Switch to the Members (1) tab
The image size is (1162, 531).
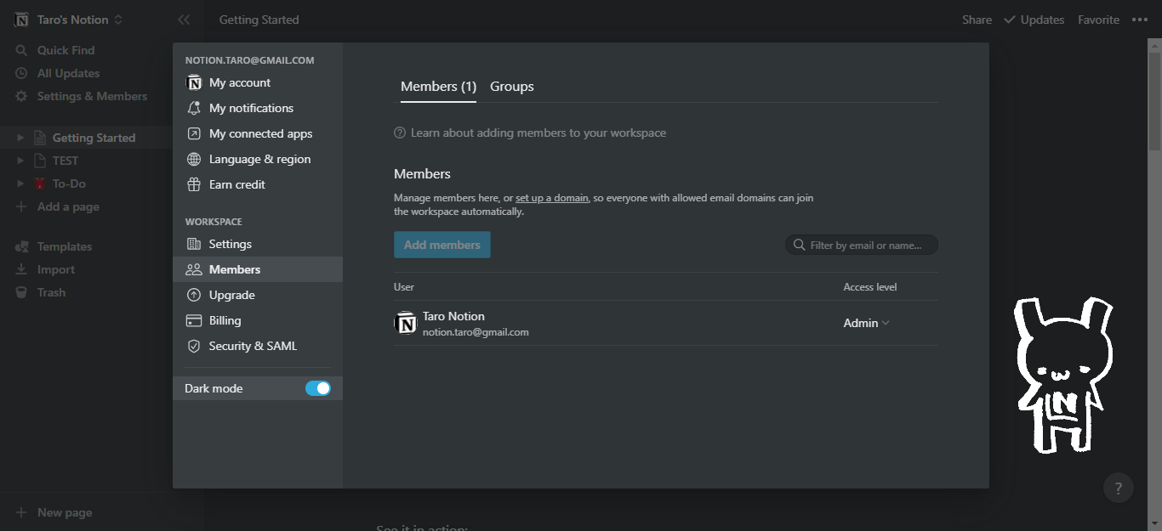[438, 87]
